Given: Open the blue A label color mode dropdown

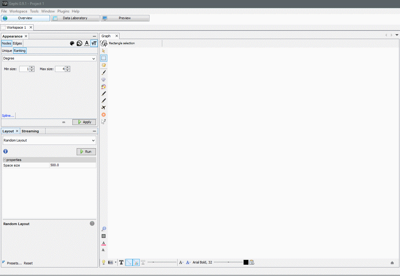Looking at the screenshot, I should point(188,262).
